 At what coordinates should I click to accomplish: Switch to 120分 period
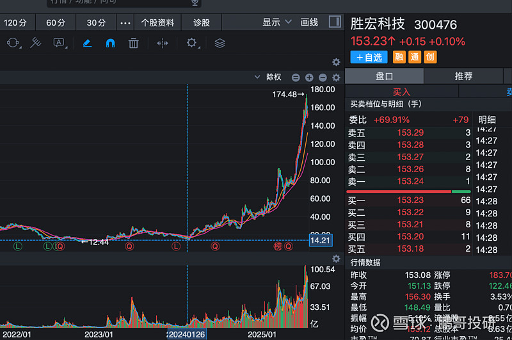coord(15,23)
